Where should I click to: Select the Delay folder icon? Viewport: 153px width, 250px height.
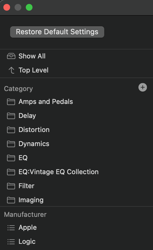point(11,116)
